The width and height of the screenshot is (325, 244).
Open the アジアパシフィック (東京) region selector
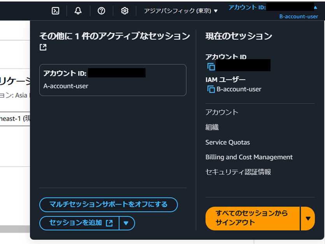(181, 11)
